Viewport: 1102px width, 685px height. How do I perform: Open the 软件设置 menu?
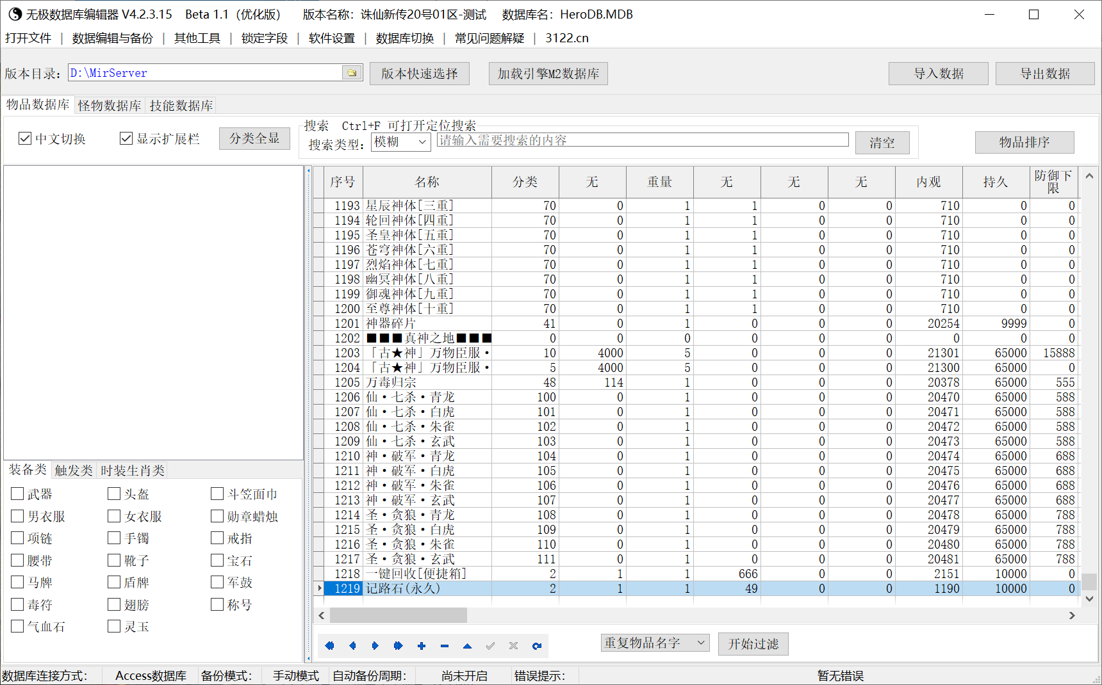click(332, 38)
